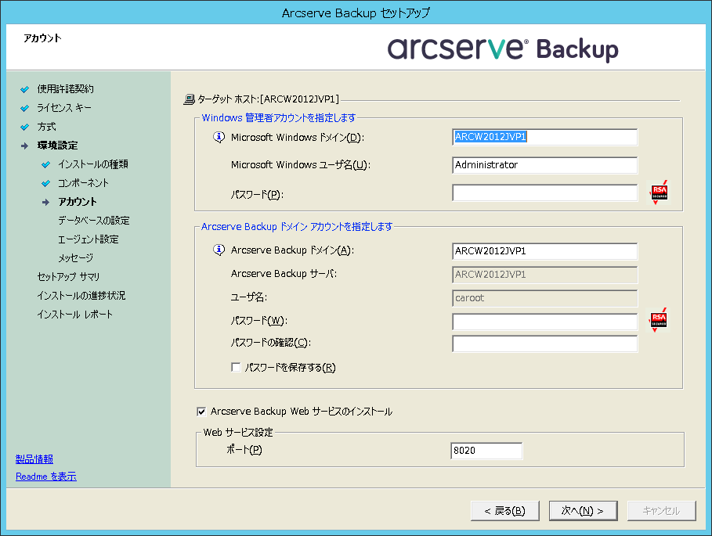Click checkmark icon beside インストールの種類
Screen dimensions: 712x536
(46, 164)
